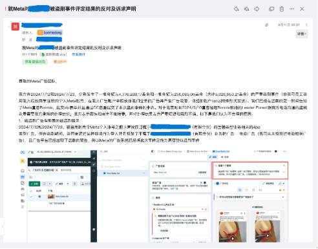The height and width of the screenshot is (249, 318).
Task: Click the reply arrow icon in email header
Action: [x=237, y=9]
